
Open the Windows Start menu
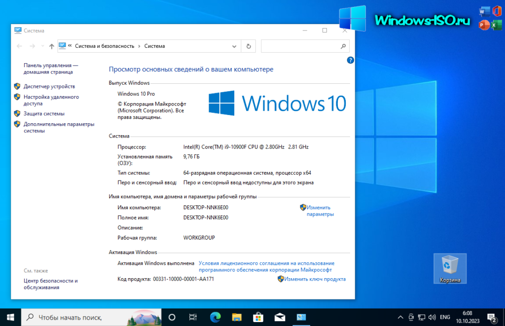(10, 317)
